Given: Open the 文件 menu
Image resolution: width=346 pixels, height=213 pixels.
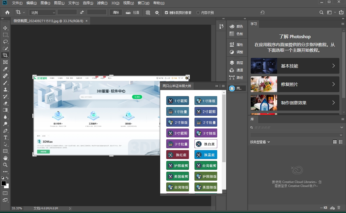Looking at the screenshot, I should click(17, 3).
